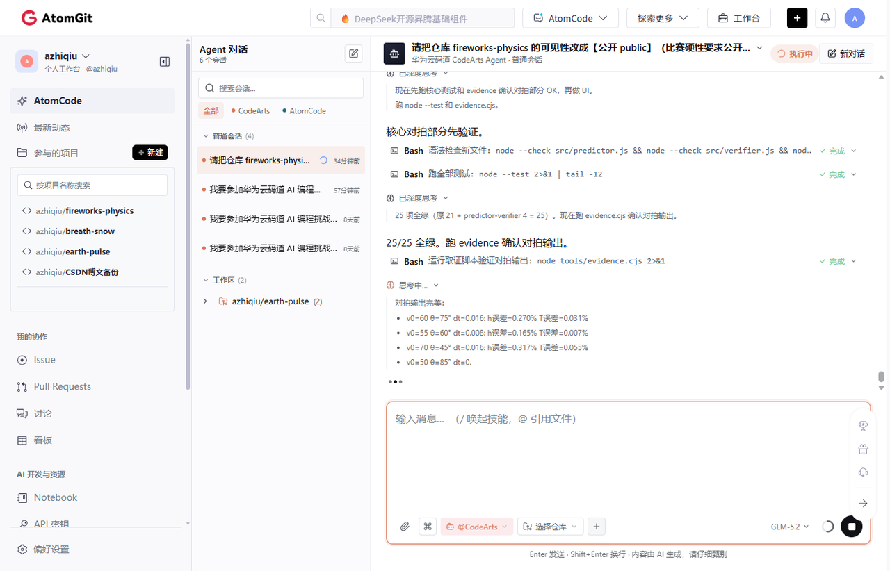The width and height of the screenshot is (890, 571).
Task: Open the 探索更多 dropdown
Action: [x=663, y=18]
